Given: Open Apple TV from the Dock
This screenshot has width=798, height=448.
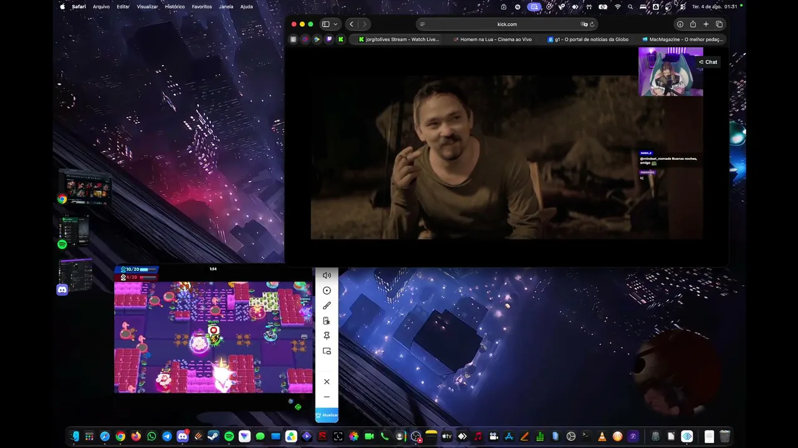Looking at the screenshot, I should (446, 437).
